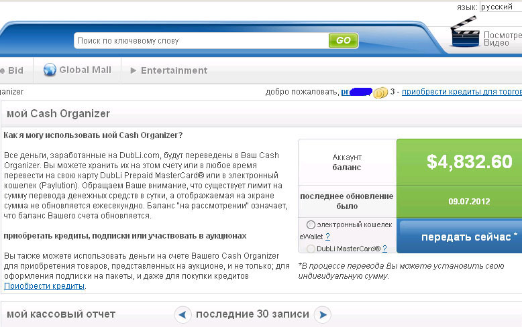Open the Посмотреть Видео link

click(x=503, y=39)
